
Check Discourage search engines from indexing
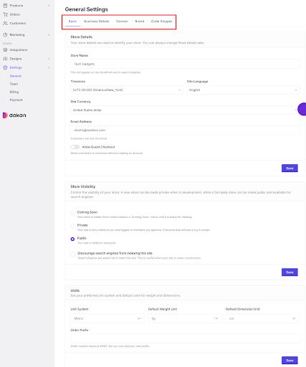click(72, 254)
